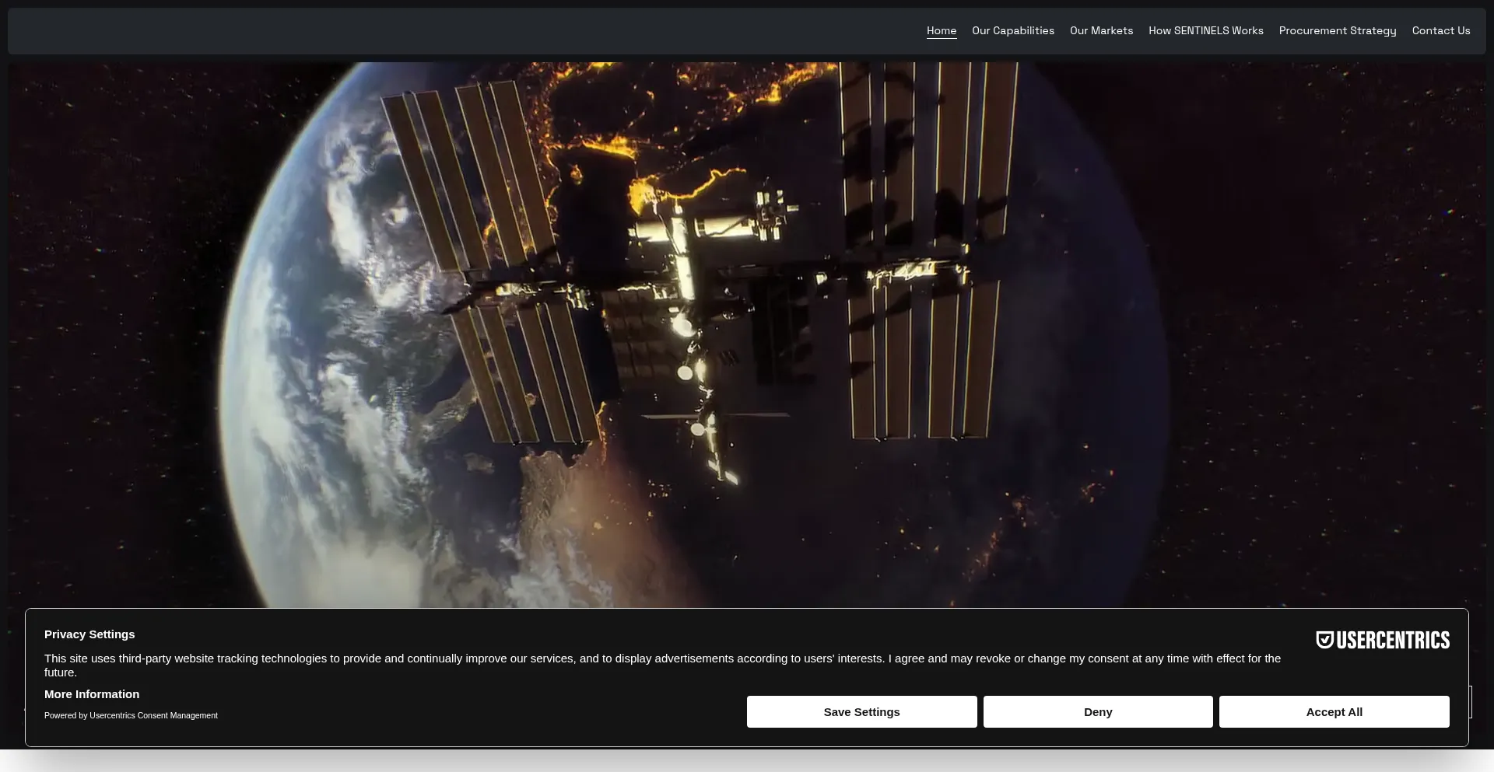Follow the Powered by Usercentrics Consent Management link
The height and width of the screenshot is (772, 1494).
pyautogui.click(x=131, y=715)
